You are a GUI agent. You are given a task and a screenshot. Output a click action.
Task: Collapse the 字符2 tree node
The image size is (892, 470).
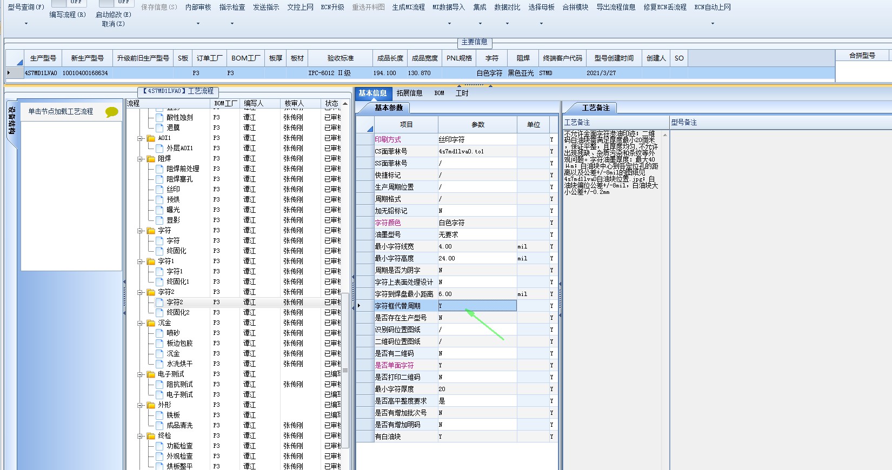point(140,292)
